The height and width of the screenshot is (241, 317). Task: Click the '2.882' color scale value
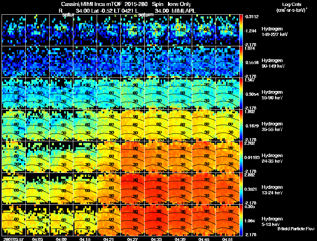250,175
